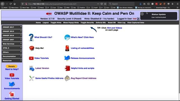Screen dimensions: 180x101
Task: Open View Captured Data
Action: coord(136,22)
